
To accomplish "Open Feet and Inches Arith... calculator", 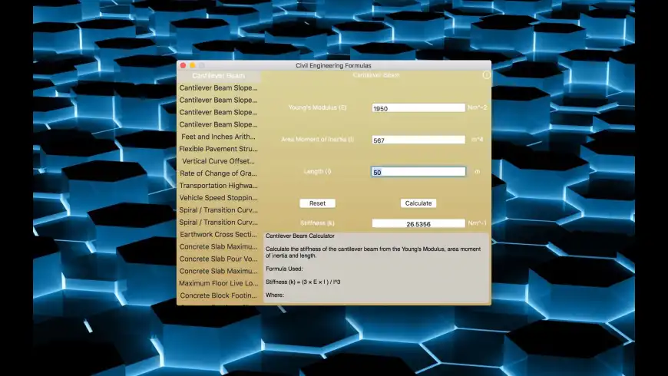I will (x=219, y=137).
